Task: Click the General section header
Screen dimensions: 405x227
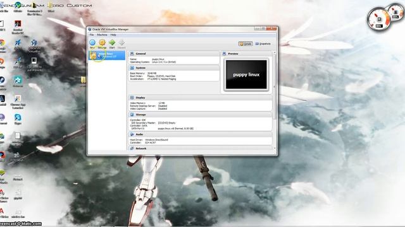Action: pyautogui.click(x=174, y=54)
